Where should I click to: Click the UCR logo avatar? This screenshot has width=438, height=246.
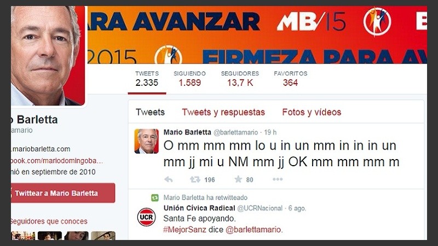pyautogui.click(x=146, y=216)
